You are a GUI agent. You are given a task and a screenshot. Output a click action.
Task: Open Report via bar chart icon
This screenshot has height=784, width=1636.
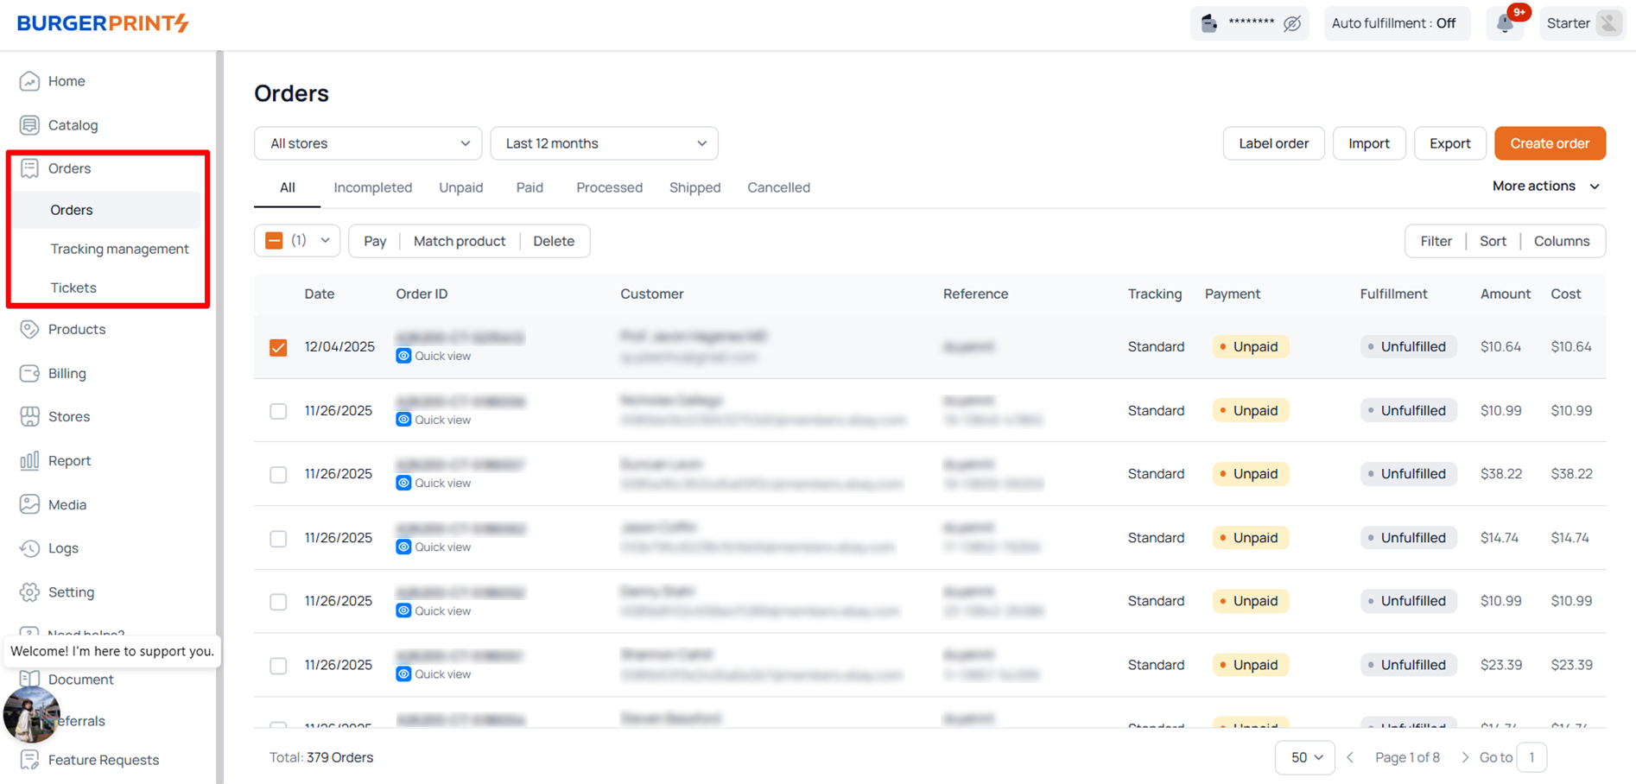29,460
